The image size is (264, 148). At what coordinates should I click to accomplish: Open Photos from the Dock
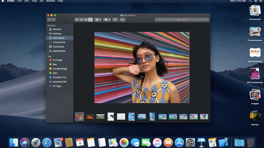[x=124, y=142]
